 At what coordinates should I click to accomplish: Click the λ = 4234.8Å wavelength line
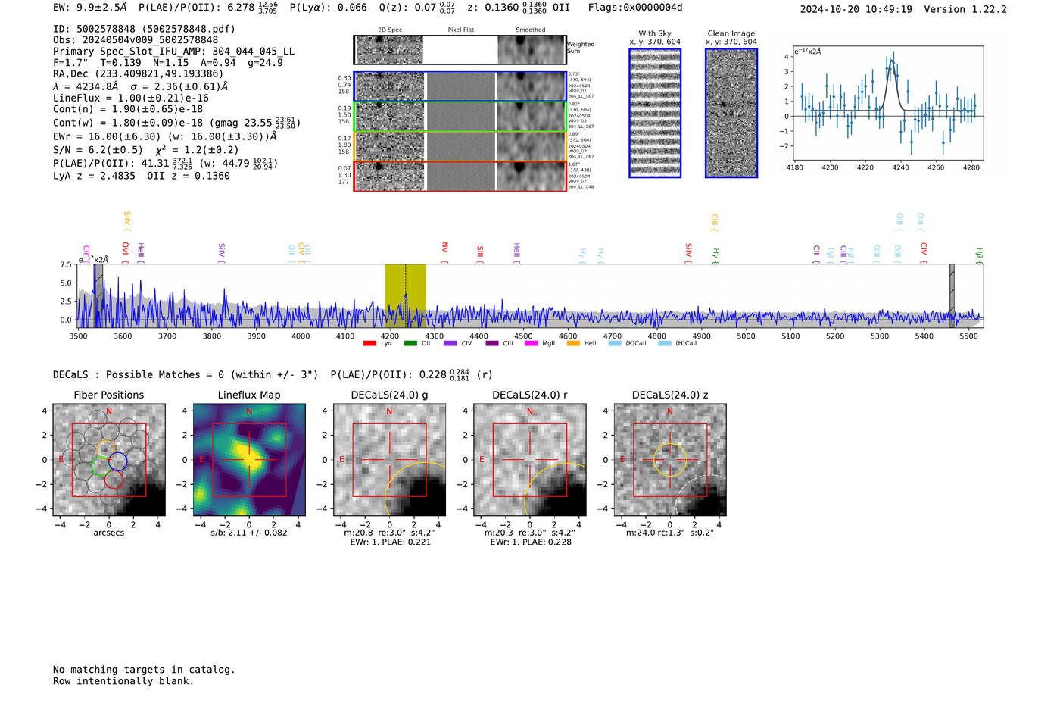(x=141, y=86)
